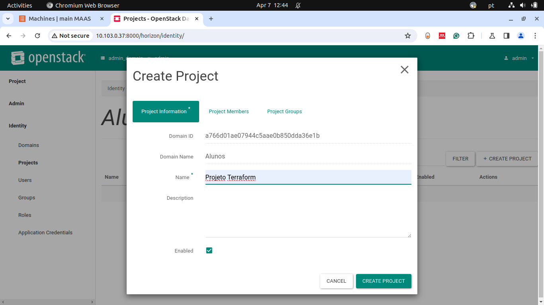Focus the project Name input field
544x305 pixels.
coord(308,177)
